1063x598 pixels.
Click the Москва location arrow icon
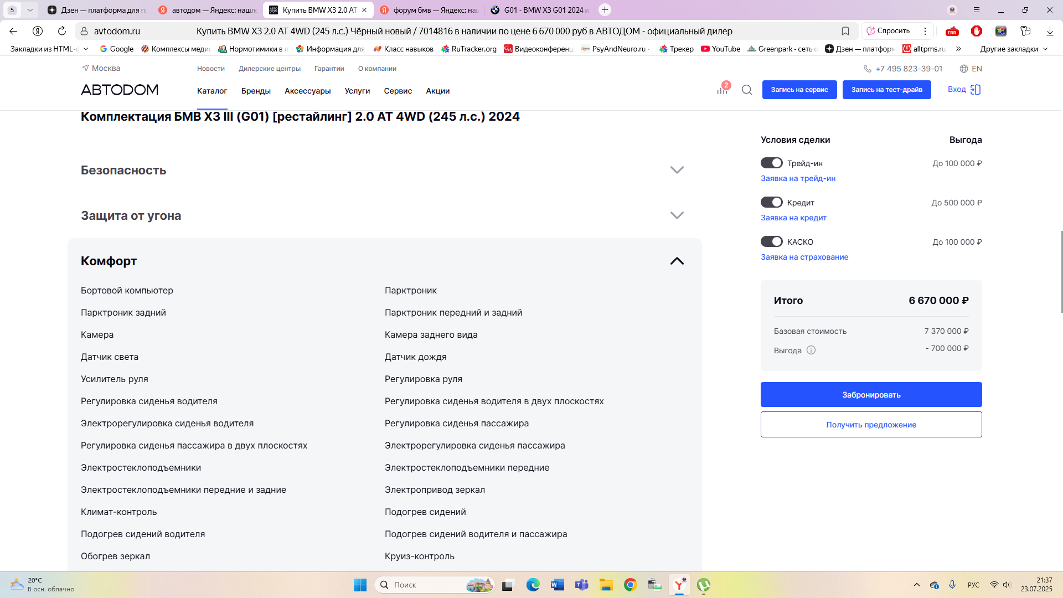85,68
